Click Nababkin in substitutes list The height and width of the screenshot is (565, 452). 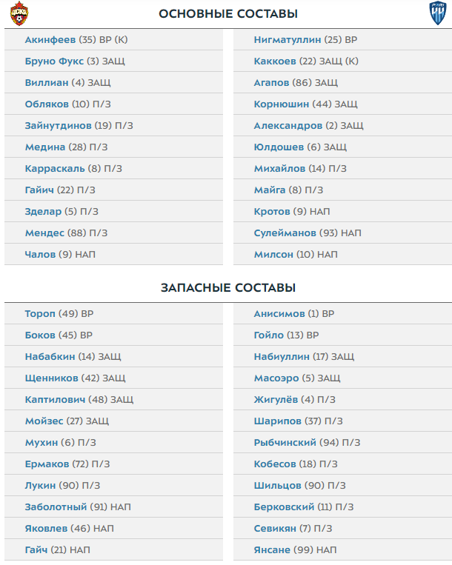50,357
